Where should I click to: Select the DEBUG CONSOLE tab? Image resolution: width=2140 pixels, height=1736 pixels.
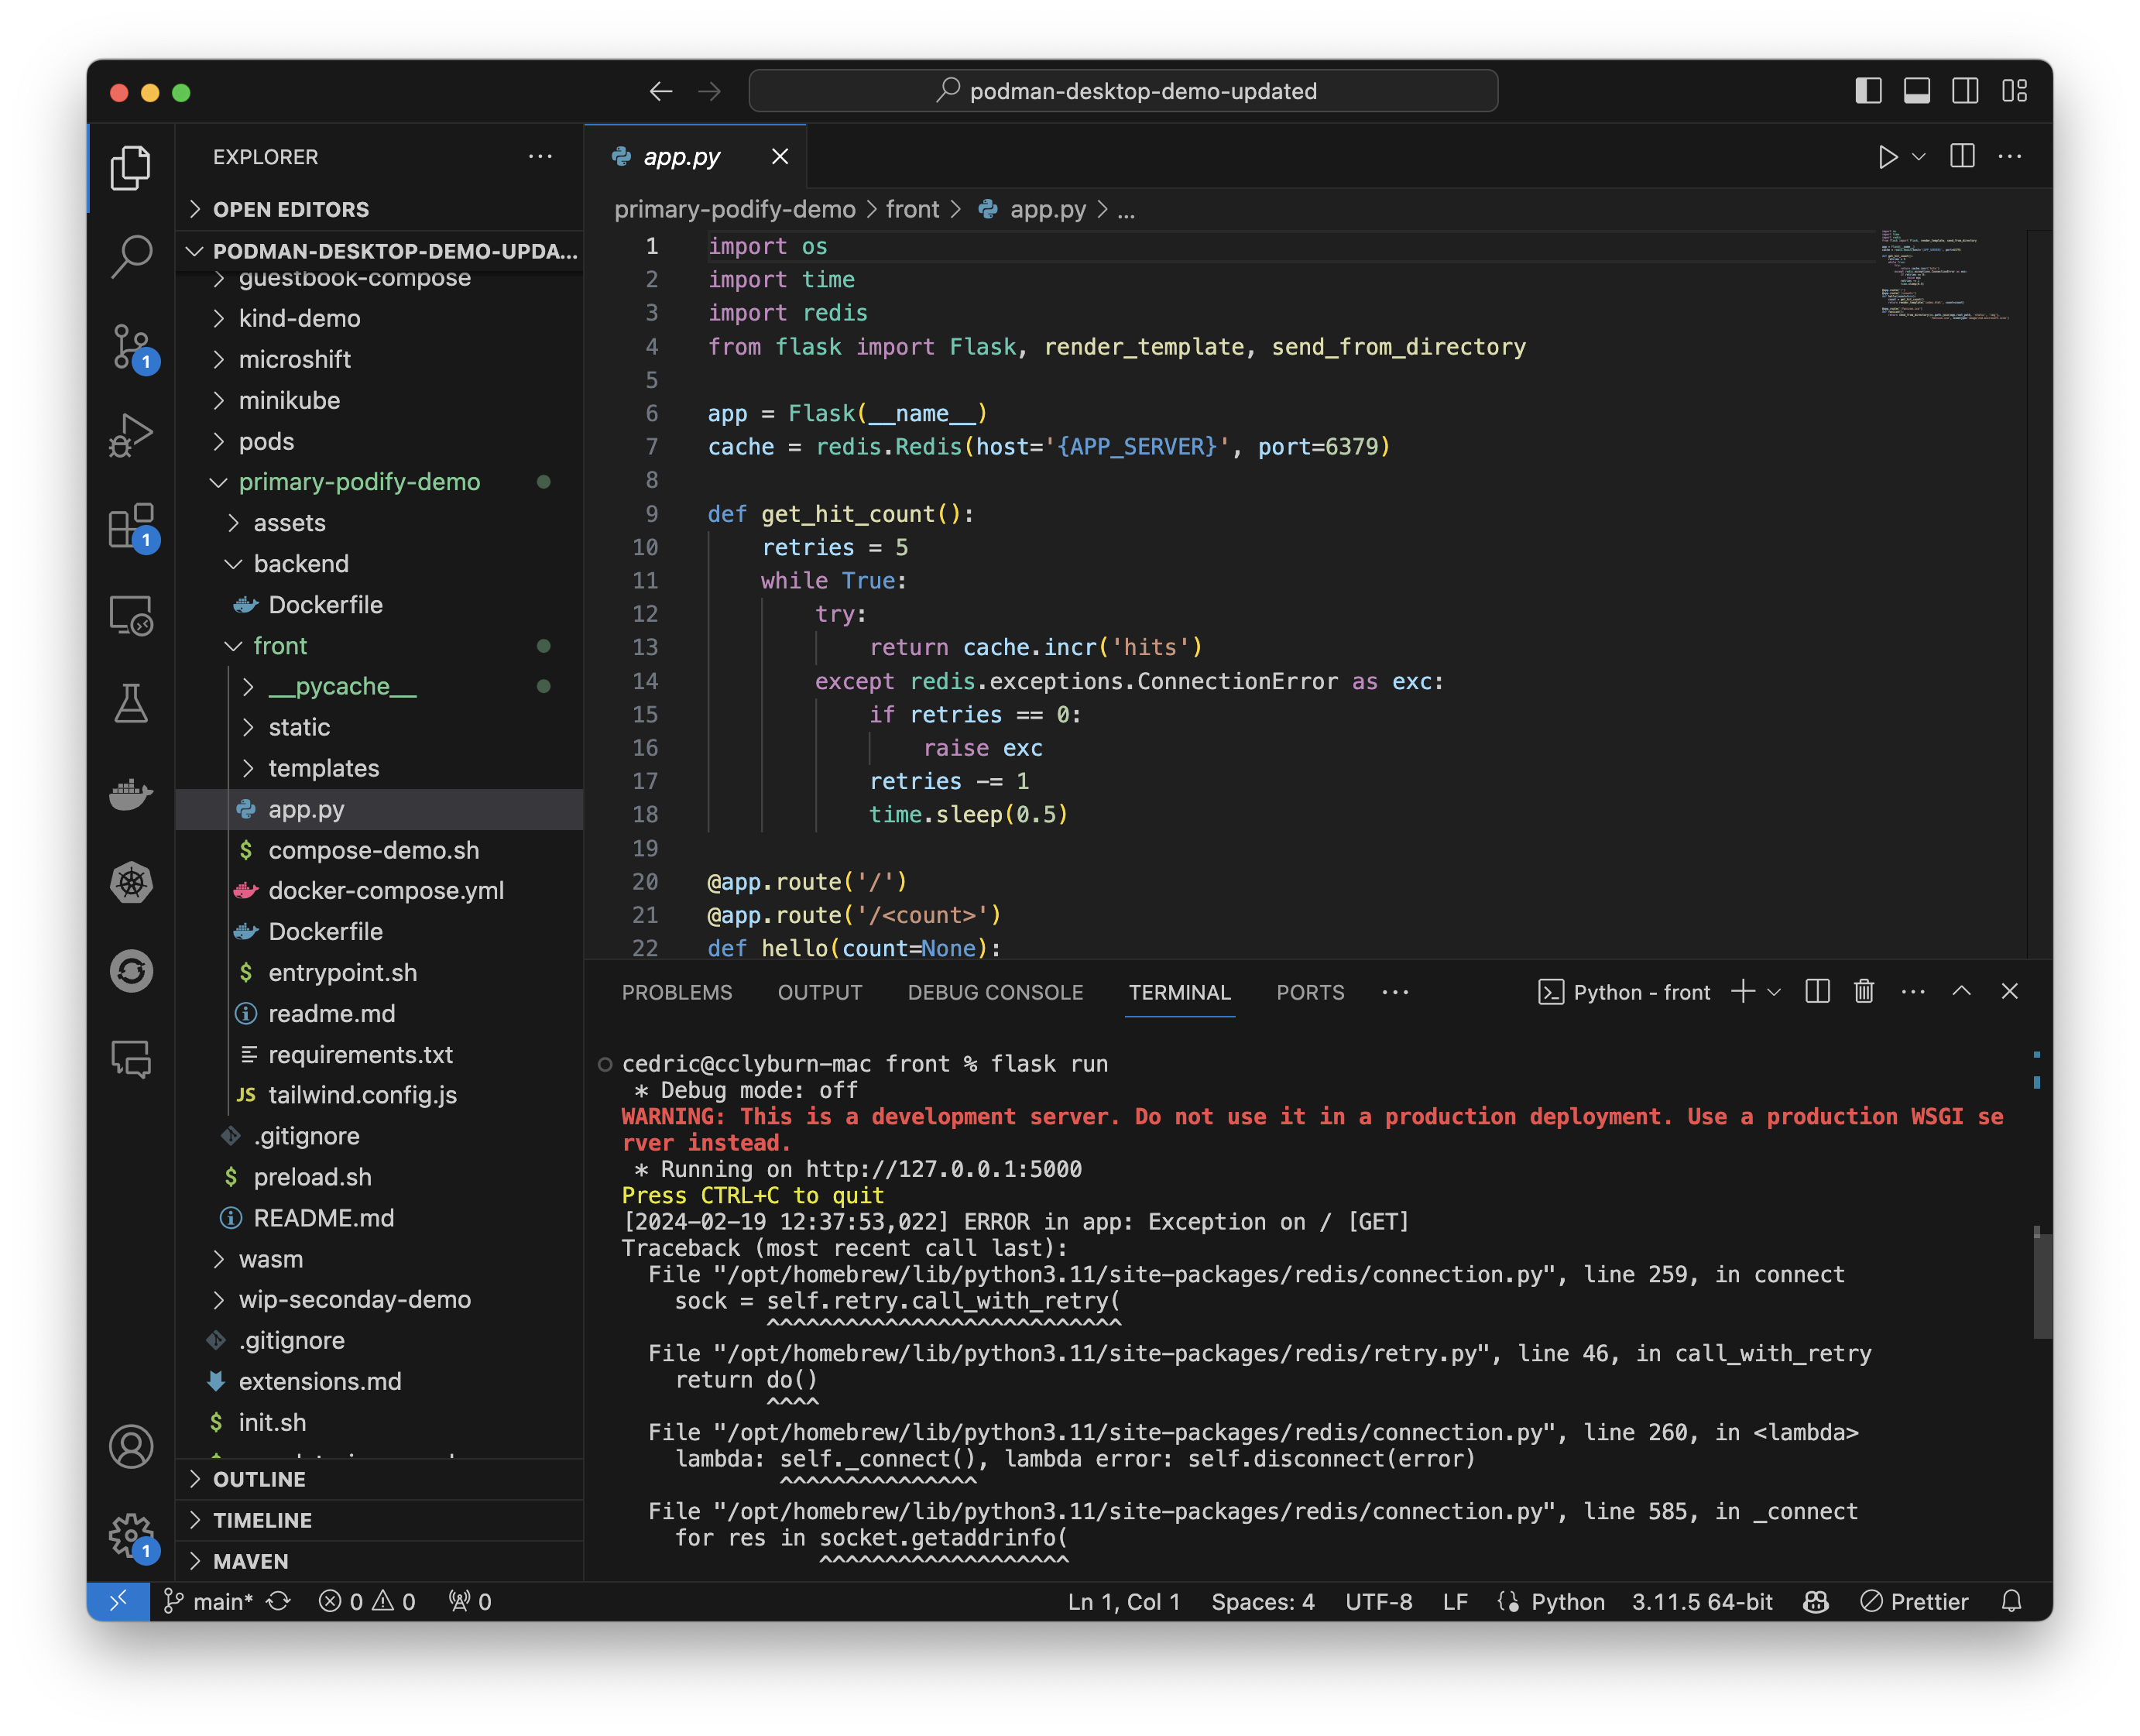click(x=996, y=992)
